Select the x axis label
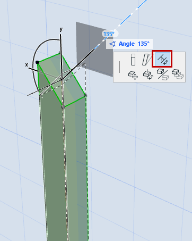Image resolution: width=192 pixels, height=241 pixels. click(27, 65)
